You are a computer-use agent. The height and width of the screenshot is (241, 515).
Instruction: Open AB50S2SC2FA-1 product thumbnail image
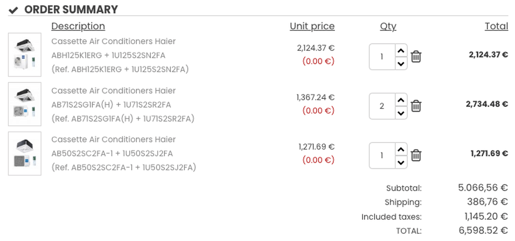(25, 153)
